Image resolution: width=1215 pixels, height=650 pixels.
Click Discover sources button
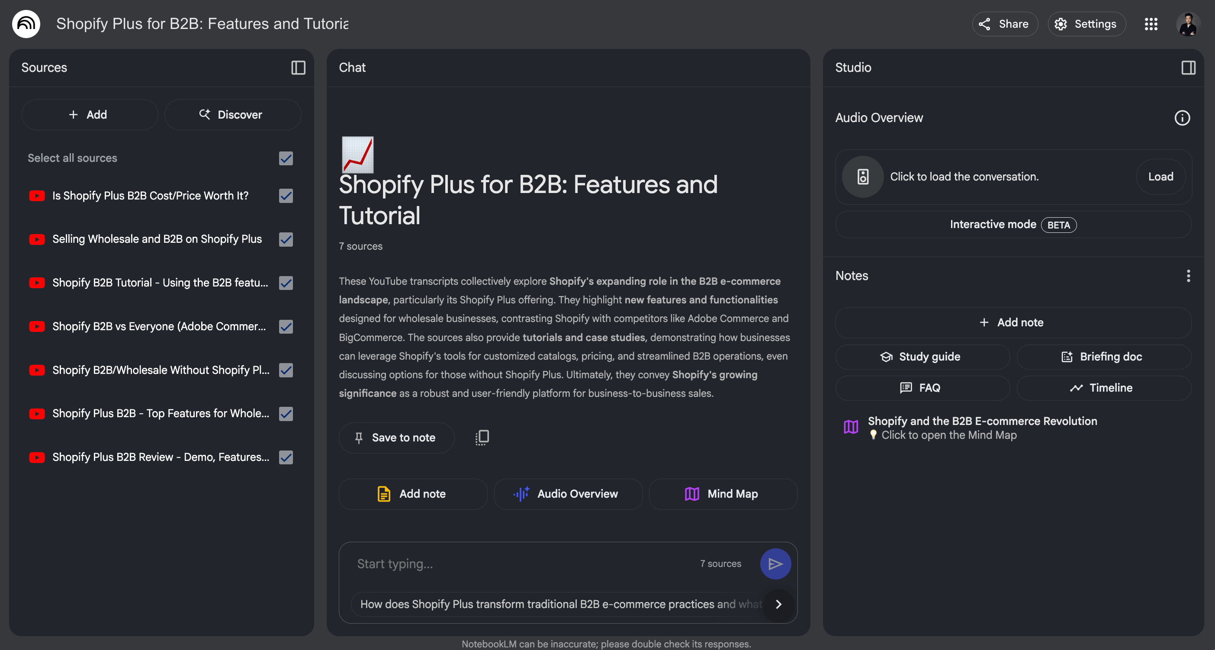(232, 115)
